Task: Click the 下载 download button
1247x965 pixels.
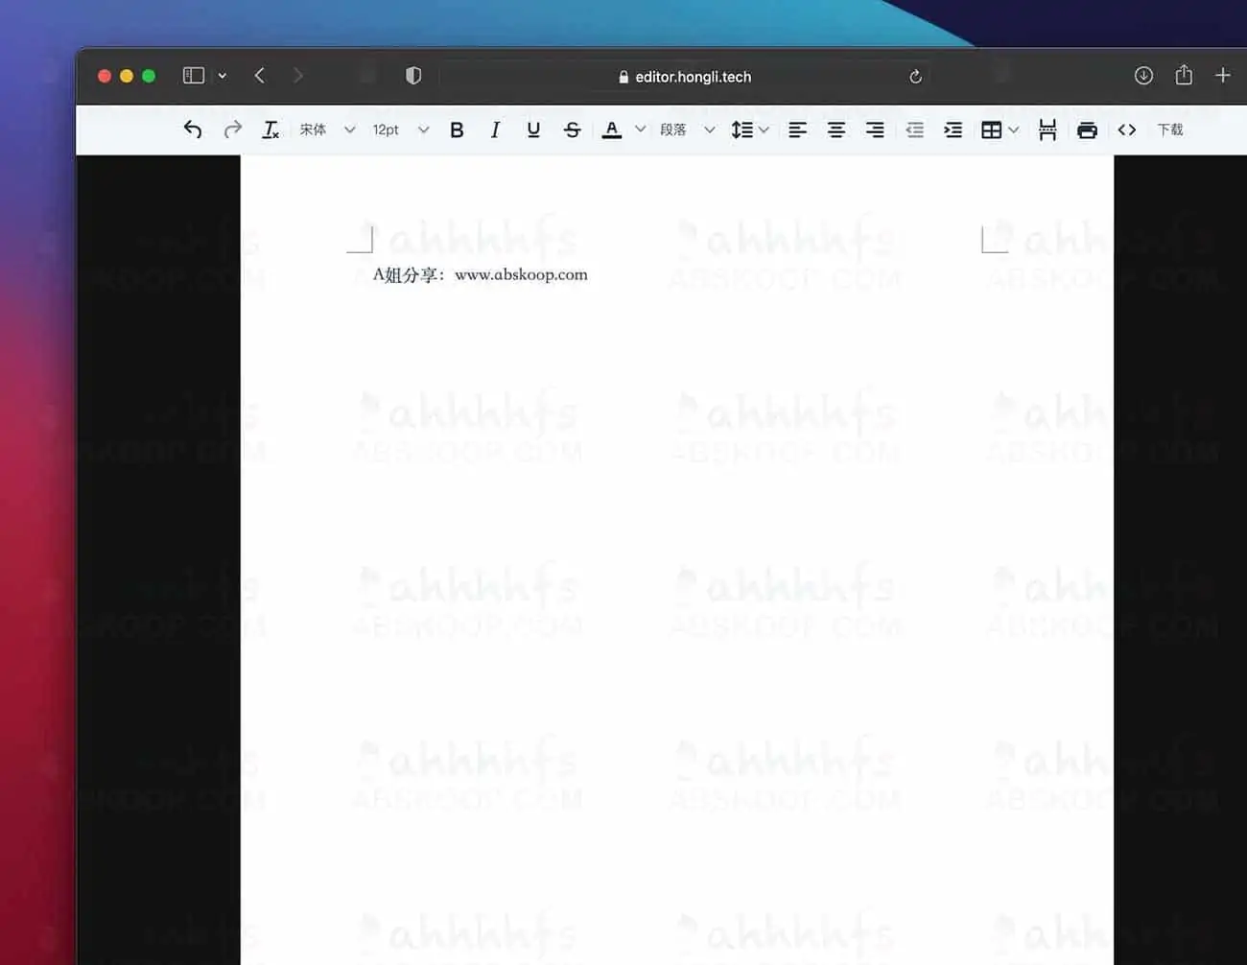Action: (x=1169, y=129)
